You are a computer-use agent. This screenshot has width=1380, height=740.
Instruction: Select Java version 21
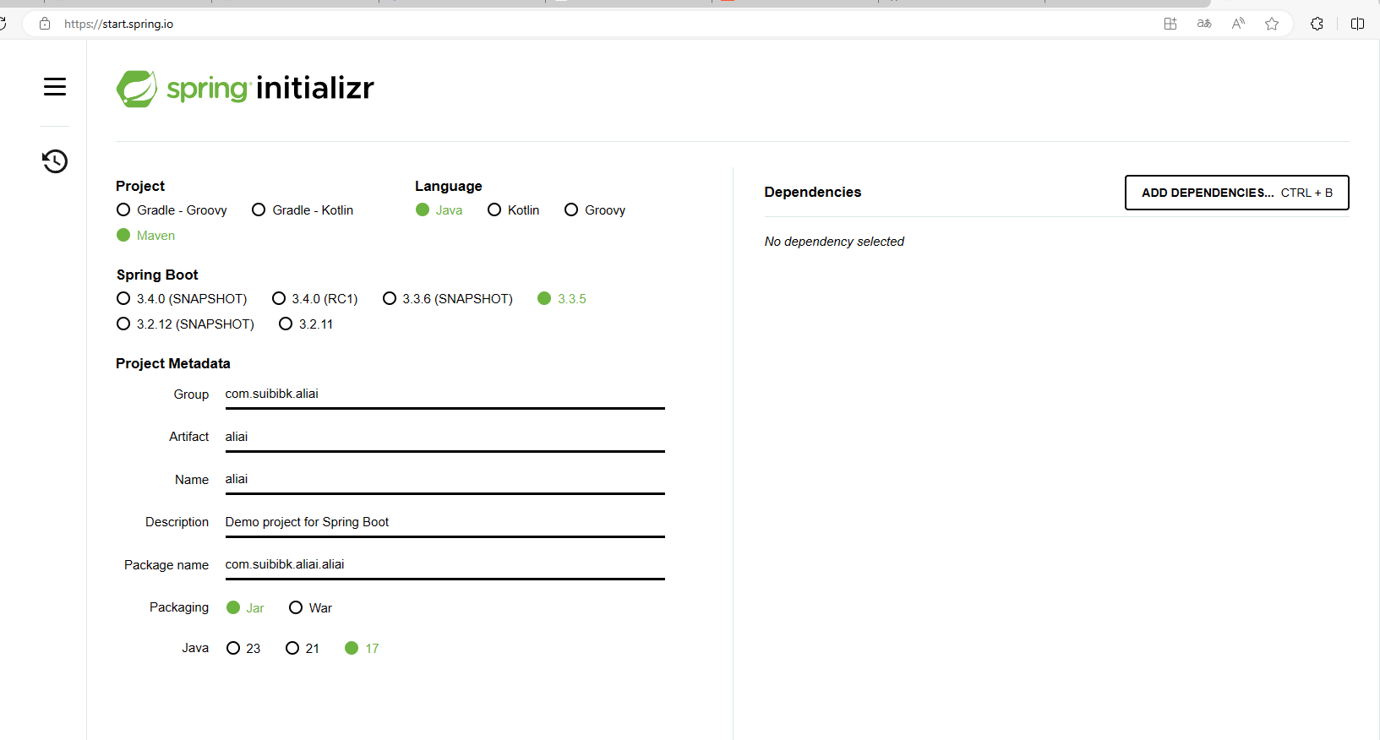point(303,649)
